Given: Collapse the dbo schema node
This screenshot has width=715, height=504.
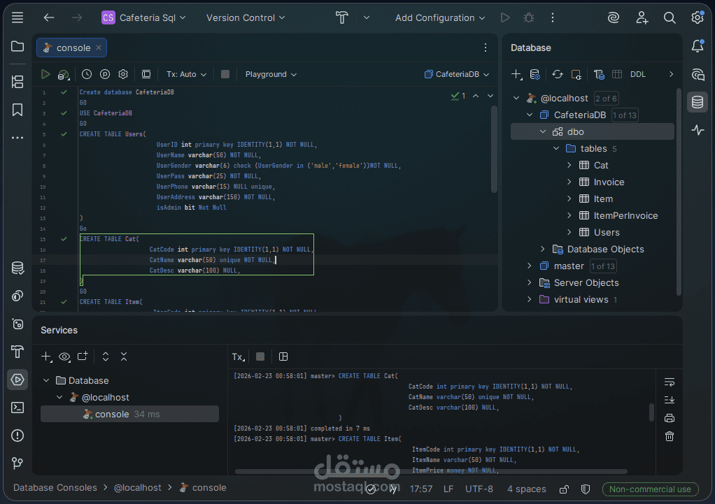Looking at the screenshot, I should [x=543, y=131].
